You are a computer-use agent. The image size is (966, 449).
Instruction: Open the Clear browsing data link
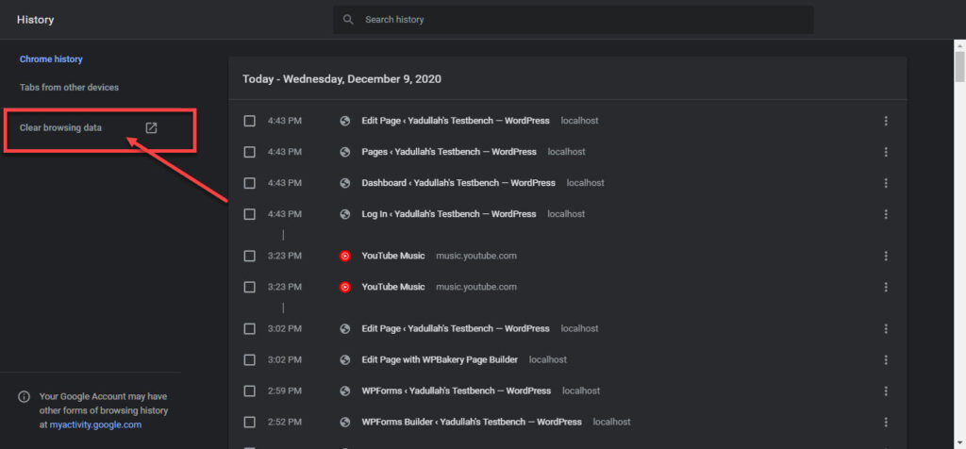pos(61,128)
